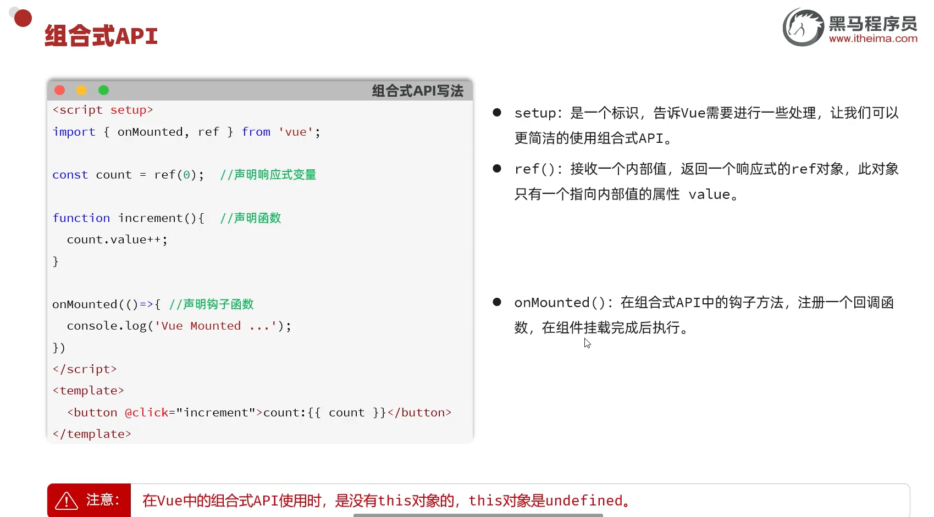Viewport: 934px width, 517px height.
Task: Click 'const count = ref(0);' code
Action: 128,175
